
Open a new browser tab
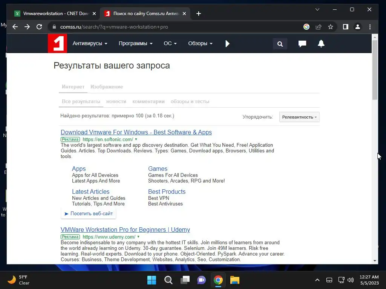pyautogui.click(x=199, y=14)
